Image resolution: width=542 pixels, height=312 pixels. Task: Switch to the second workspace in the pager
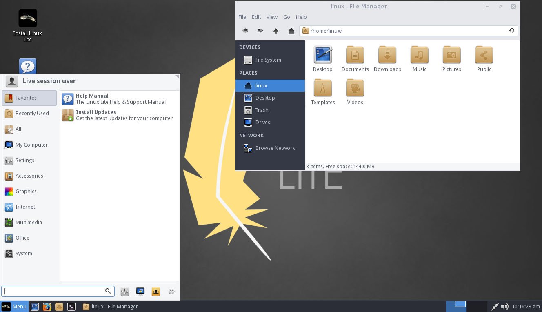click(477, 306)
